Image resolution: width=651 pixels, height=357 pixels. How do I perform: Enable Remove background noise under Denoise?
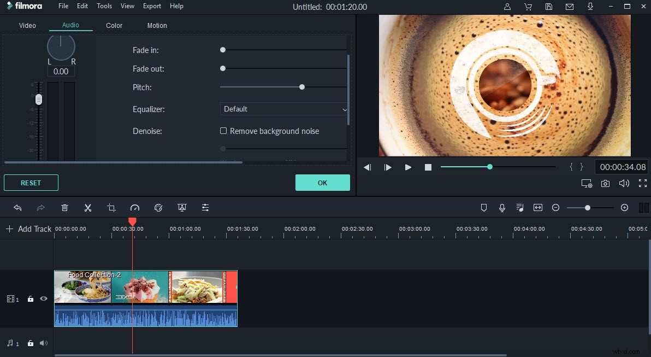pyautogui.click(x=223, y=131)
